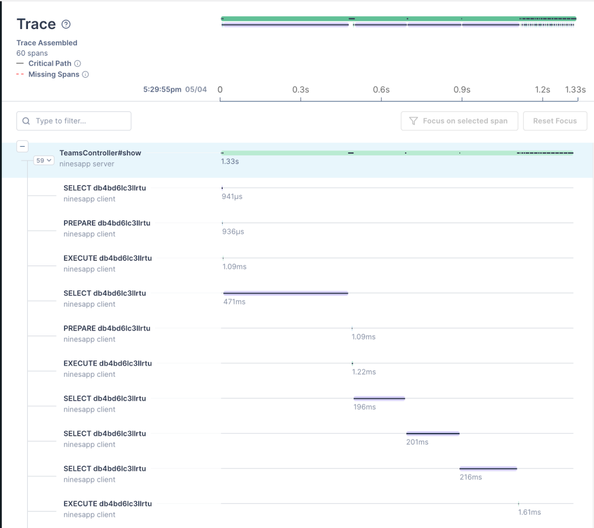Open the 59 child-span count dropdown
The height and width of the screenshot is (528, 594).
(43, 160)
